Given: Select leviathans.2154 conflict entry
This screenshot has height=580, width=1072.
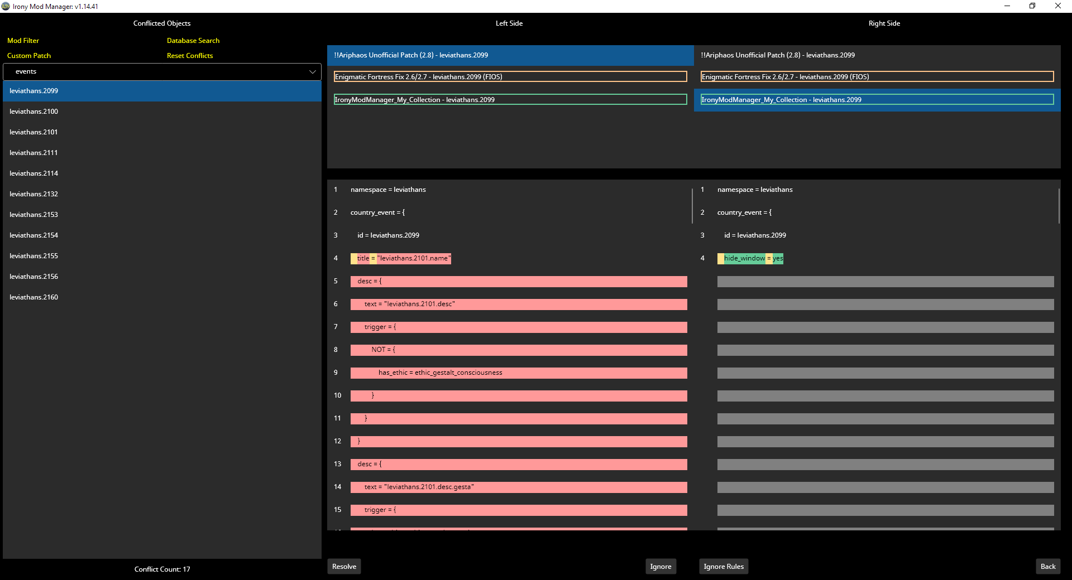Looking at the screenshot, I should pyautogui.click(x=162, y=235).
